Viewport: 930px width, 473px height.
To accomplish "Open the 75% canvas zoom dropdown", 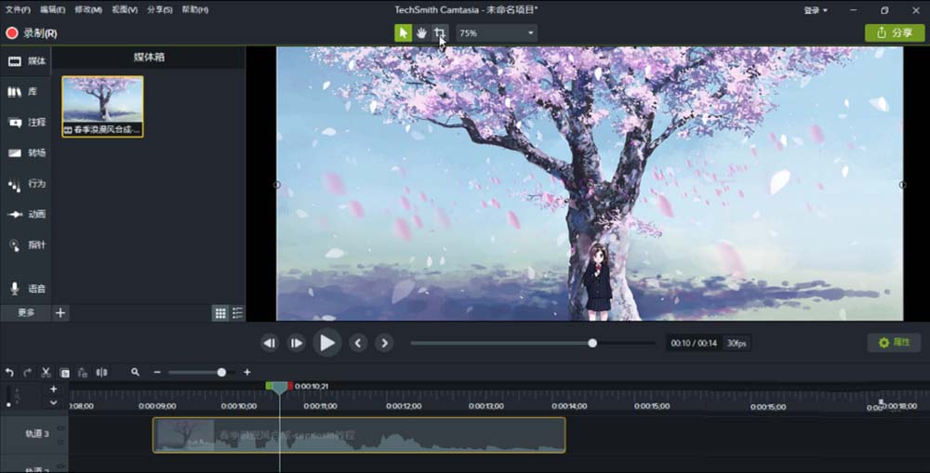I will pyautogui.click(x=497, y=33).
